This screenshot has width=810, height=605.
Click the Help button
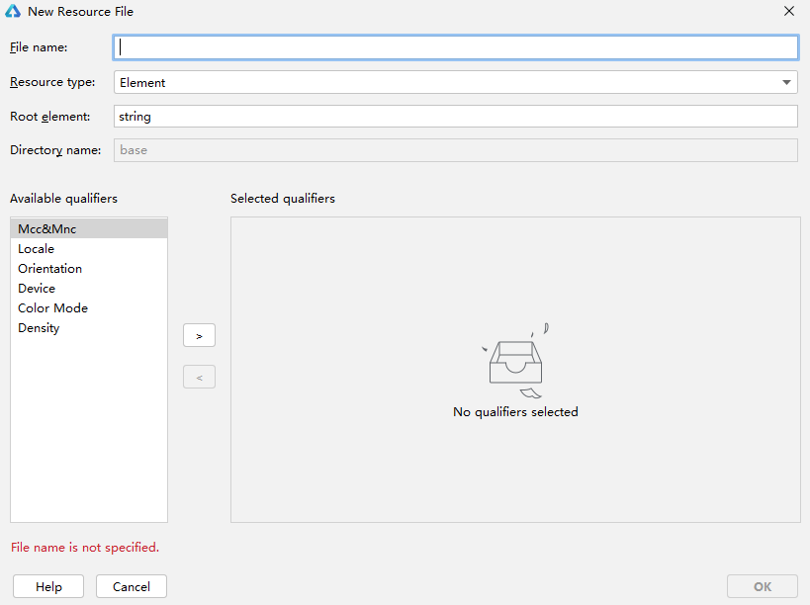48,586
